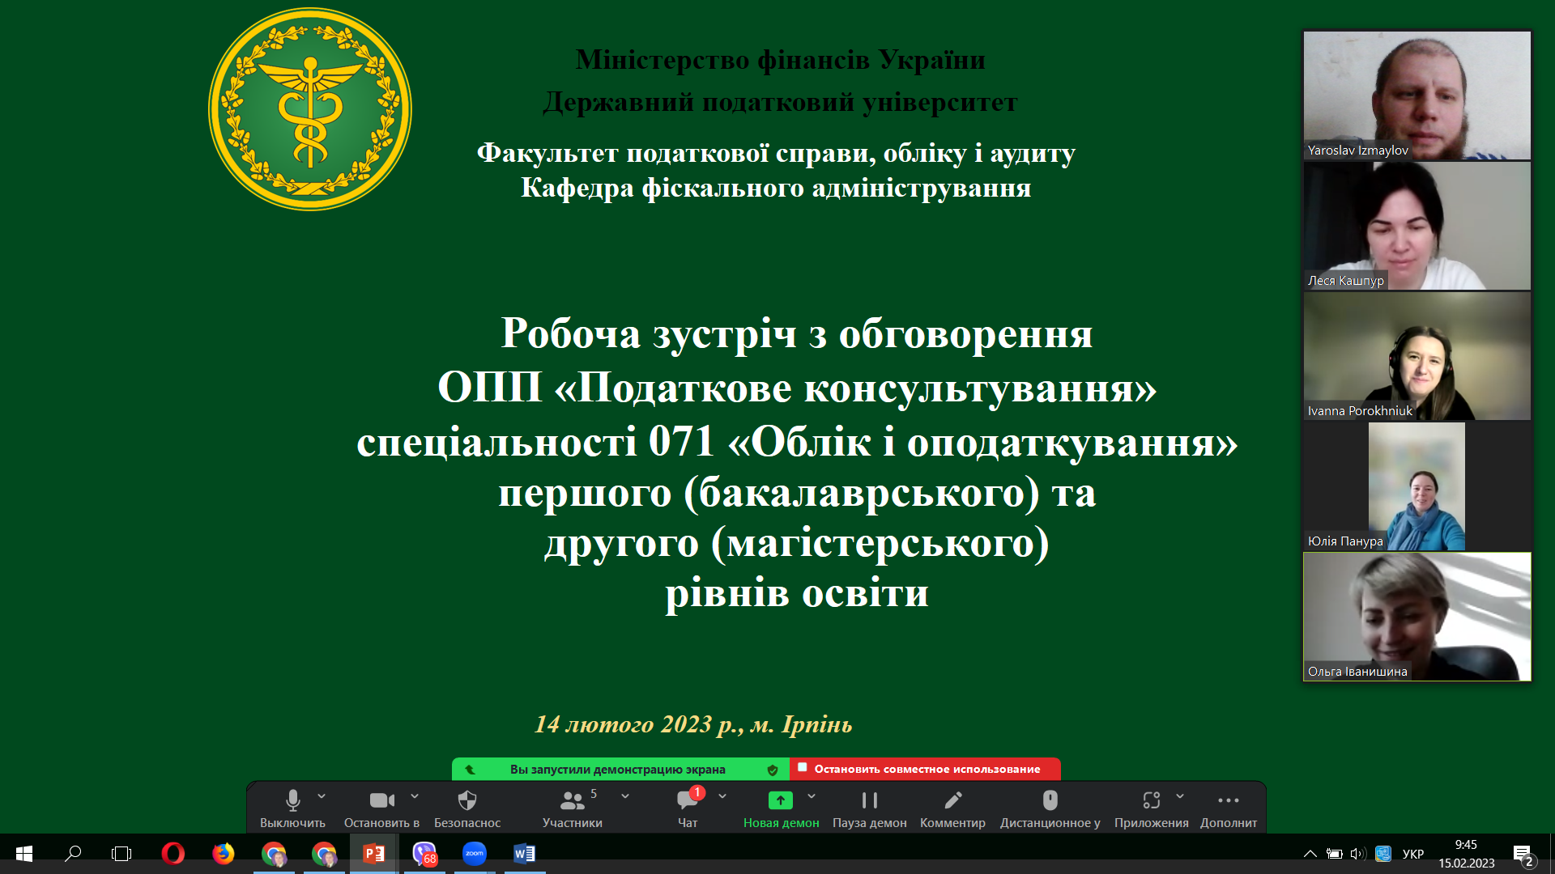The image size is (1555, 874).
Task: Open Task View on the taskbar
Action: [x=121, y=854]
